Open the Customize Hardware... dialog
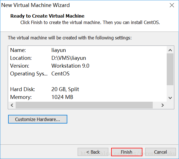 (x=38, y=119)
